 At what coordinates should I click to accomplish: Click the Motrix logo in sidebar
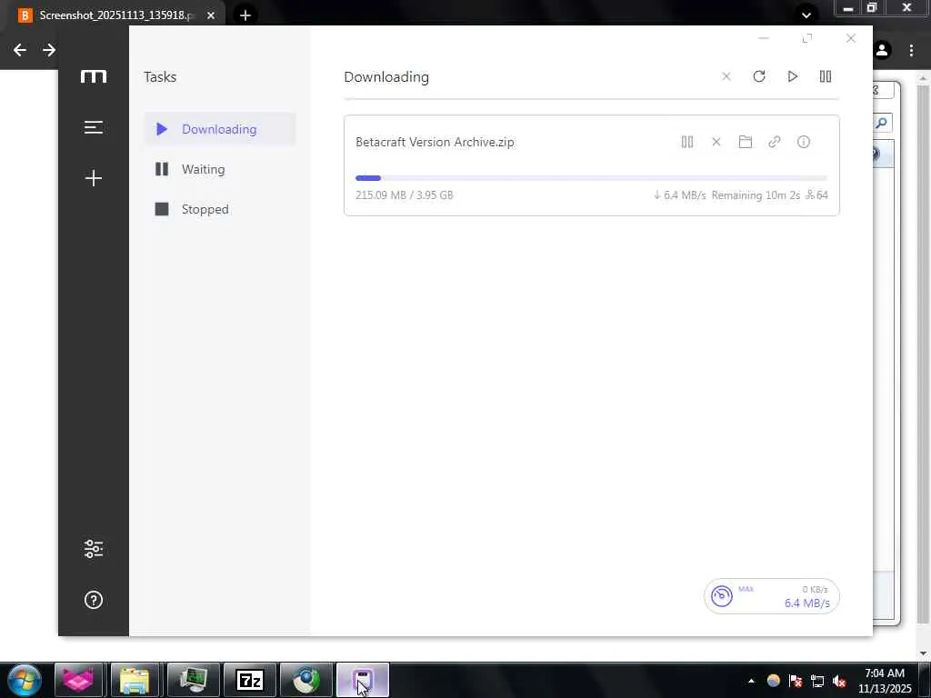[x=94, y=76]
